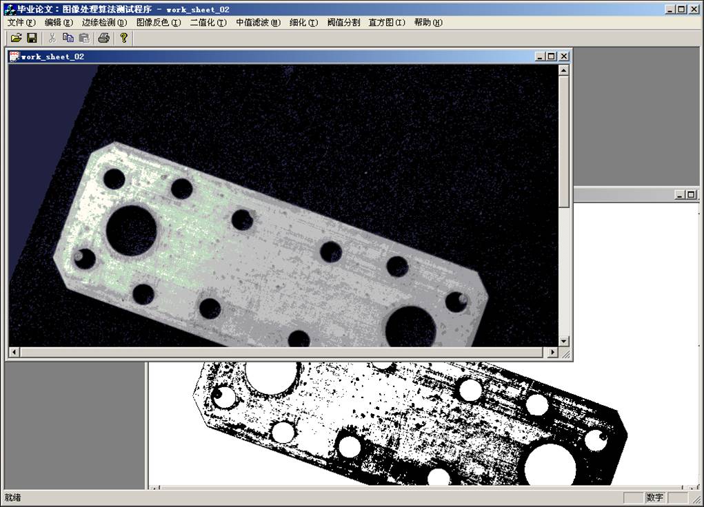Click the Copy toolbar icon
The height and width of the screenshot is (507, 704).
(68, 38)
